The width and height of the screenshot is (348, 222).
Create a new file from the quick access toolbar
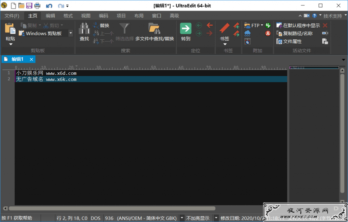click(x=13, y=5)
